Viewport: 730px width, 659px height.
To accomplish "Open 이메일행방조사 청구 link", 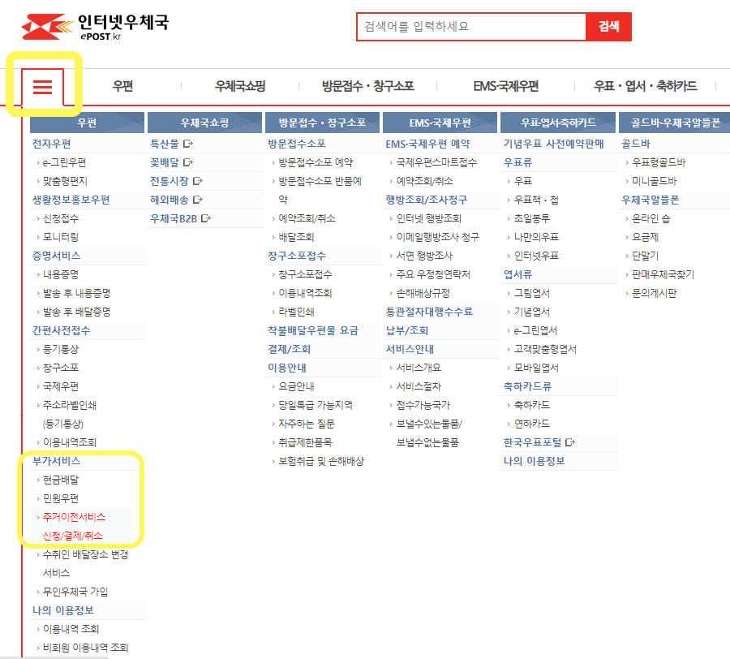I will pyautogui.click(x=438, y=237).
